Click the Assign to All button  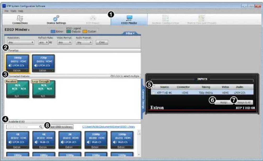[x=244, y=102]
